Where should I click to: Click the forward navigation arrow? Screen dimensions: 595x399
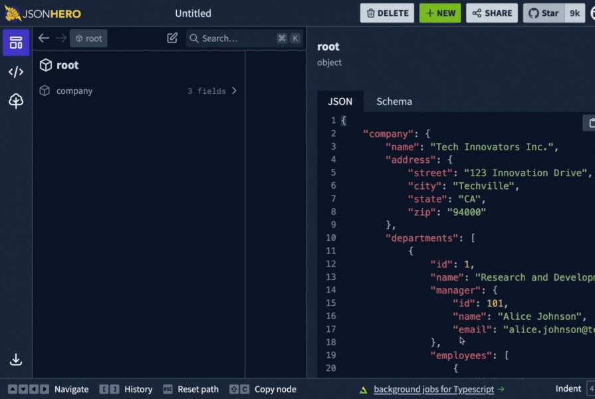coord(60,38)
